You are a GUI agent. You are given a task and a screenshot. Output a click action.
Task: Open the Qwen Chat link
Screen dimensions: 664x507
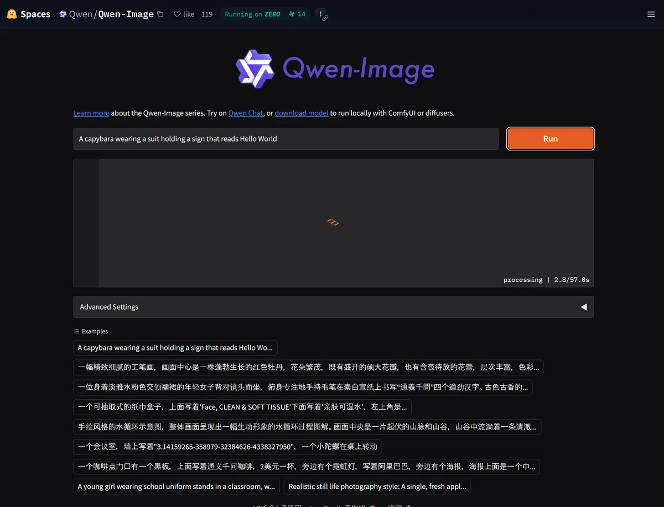pos(246,113)
